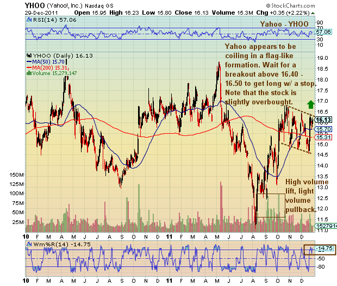The image size is (337, 286).
Task: Click the -50 Williams %R axis label
Action: [x=320, y=259]
